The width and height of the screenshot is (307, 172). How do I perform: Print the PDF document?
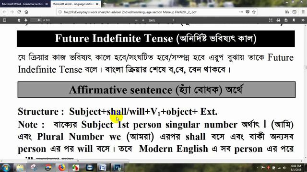pos(278,20)
